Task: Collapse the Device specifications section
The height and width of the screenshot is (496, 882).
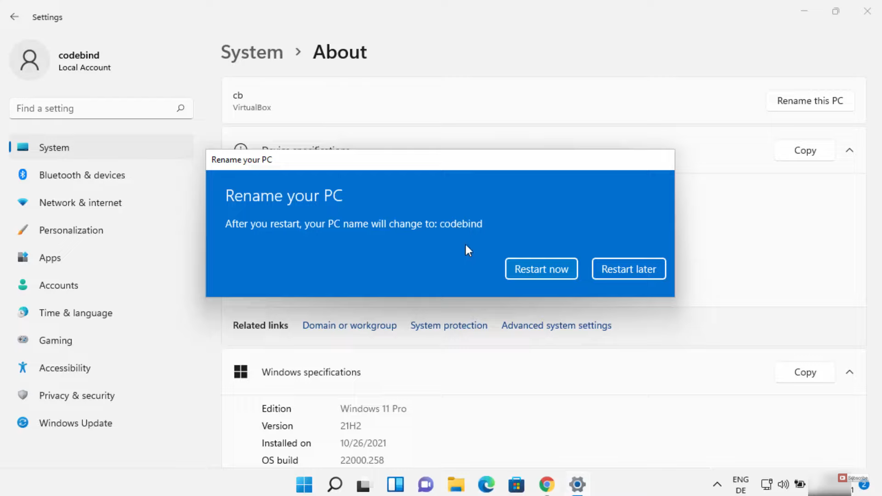Action: tap(849, 150)
